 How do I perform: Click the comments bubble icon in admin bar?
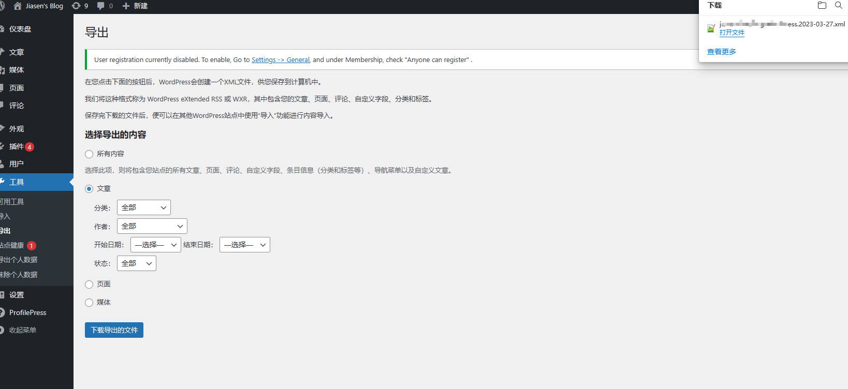point(101,6)
